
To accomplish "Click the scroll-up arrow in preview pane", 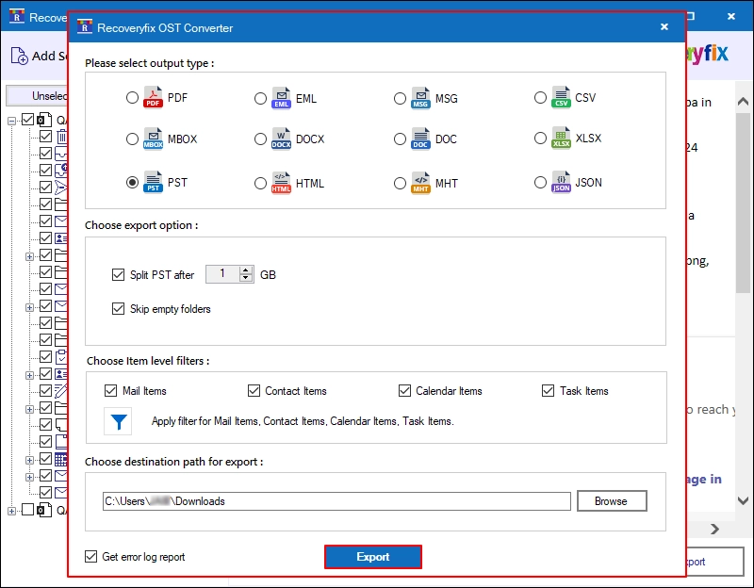I will (743, 102).
